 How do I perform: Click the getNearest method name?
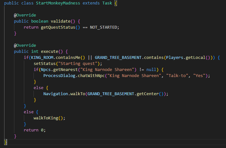pyautogui.click(x=65, y=70)
